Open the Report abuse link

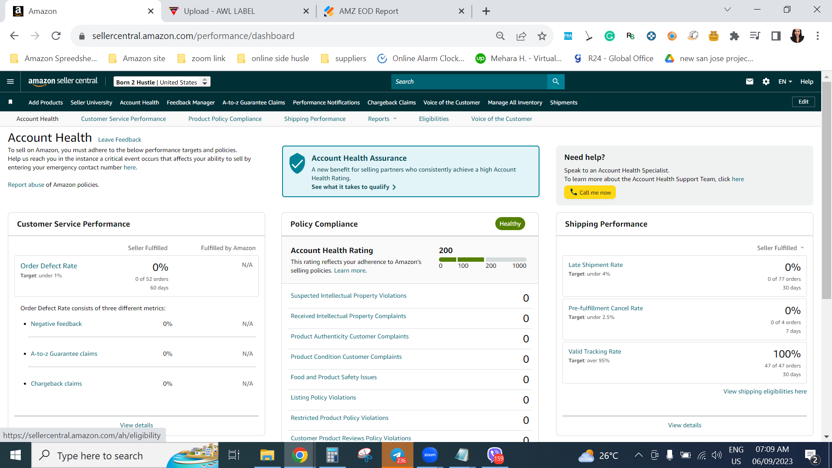pyautogui.click(x=26, y=185)
